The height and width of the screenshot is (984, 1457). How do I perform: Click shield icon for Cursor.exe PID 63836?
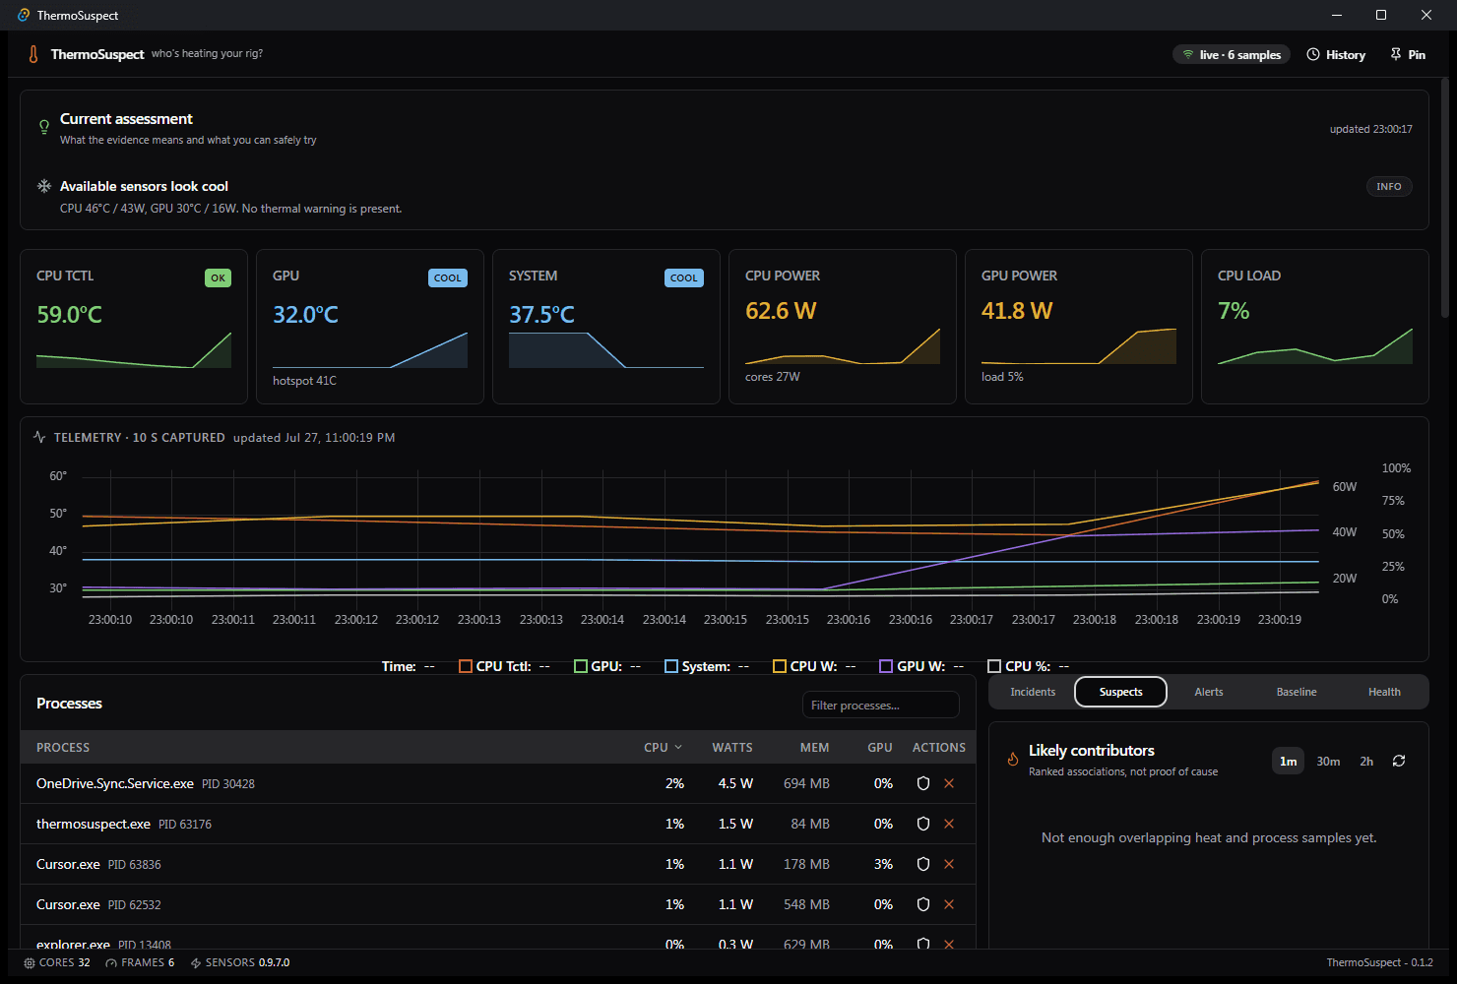[923, 864]
